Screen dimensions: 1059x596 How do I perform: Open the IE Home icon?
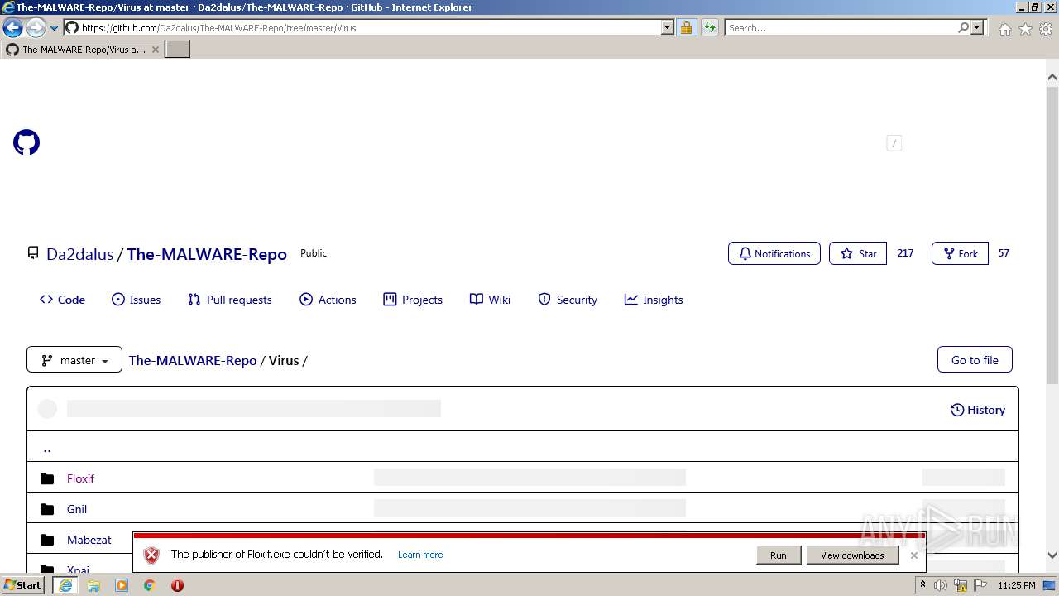[x=1004, y=29]
